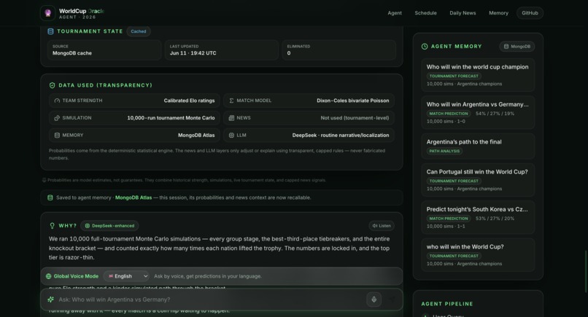Image resolution: width=588 pixels, height=317 pixels.
Task: Open memory 'Can Portugal still win the World Cup?'
Action: tap(478, 180)
